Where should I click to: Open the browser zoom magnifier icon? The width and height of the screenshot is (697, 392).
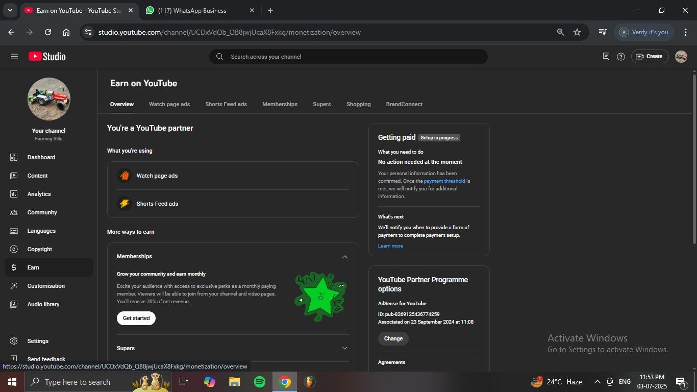pyautogui.click(x=561, y=32)
